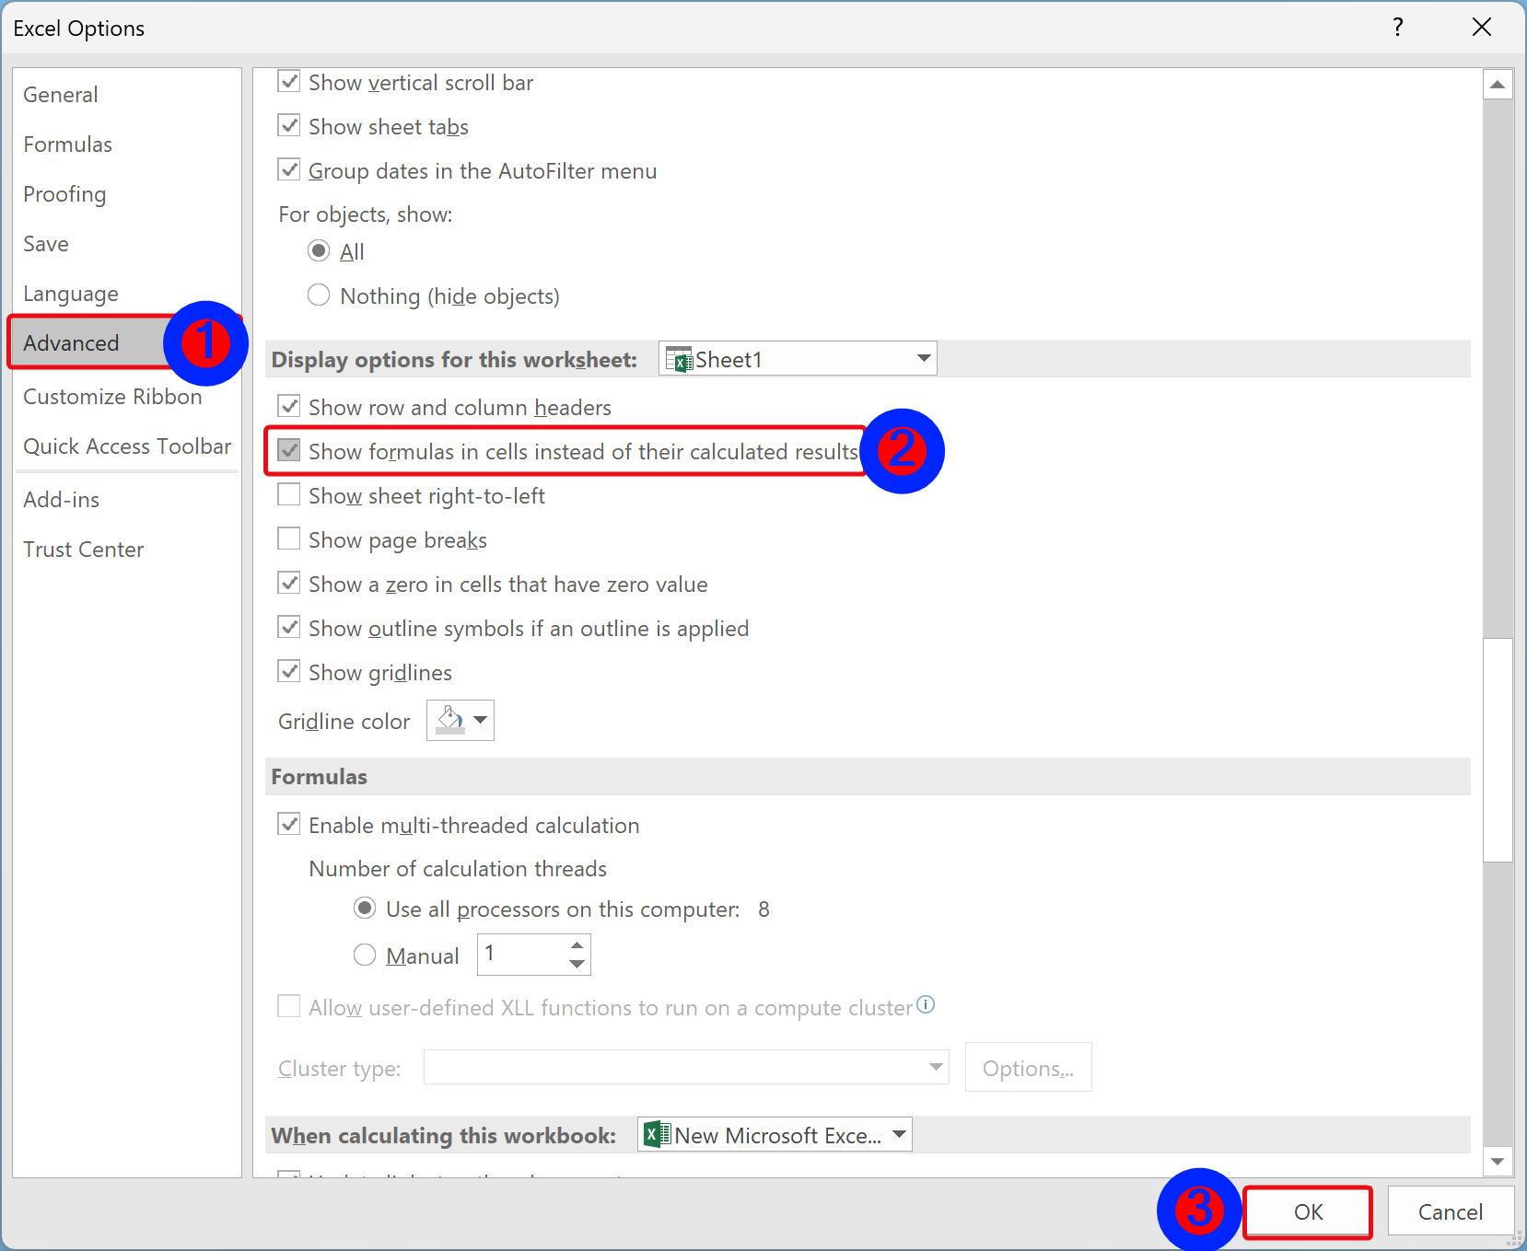Select the All radio button for objects

(319, 250)
